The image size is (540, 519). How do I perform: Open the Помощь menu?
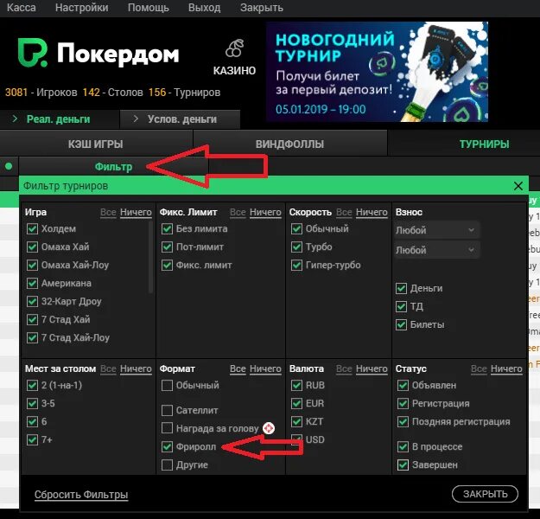pos(149,8)
